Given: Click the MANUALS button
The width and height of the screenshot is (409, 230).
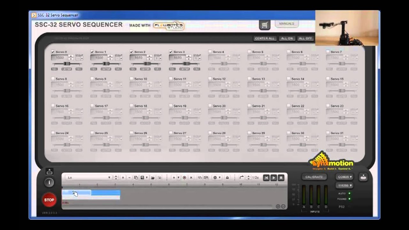Looking at the screenshot, I should [286, 24].
